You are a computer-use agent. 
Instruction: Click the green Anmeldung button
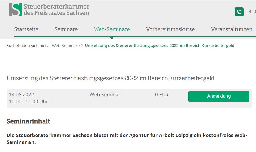(x=219, y=96)
